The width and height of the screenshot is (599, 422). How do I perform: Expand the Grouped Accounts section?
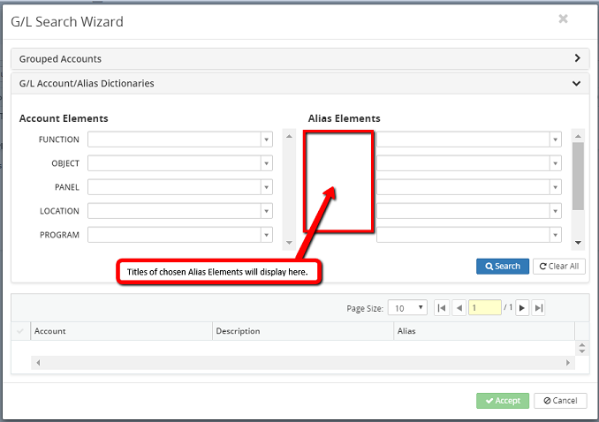coord(576,58)
